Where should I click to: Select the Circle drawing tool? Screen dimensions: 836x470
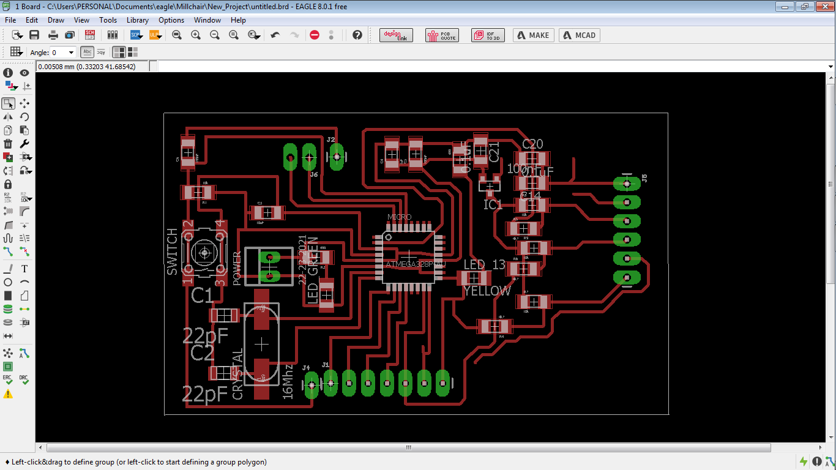click(x=8, y=282)
